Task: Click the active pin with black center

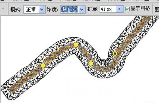Action: [x=115, y=54]
